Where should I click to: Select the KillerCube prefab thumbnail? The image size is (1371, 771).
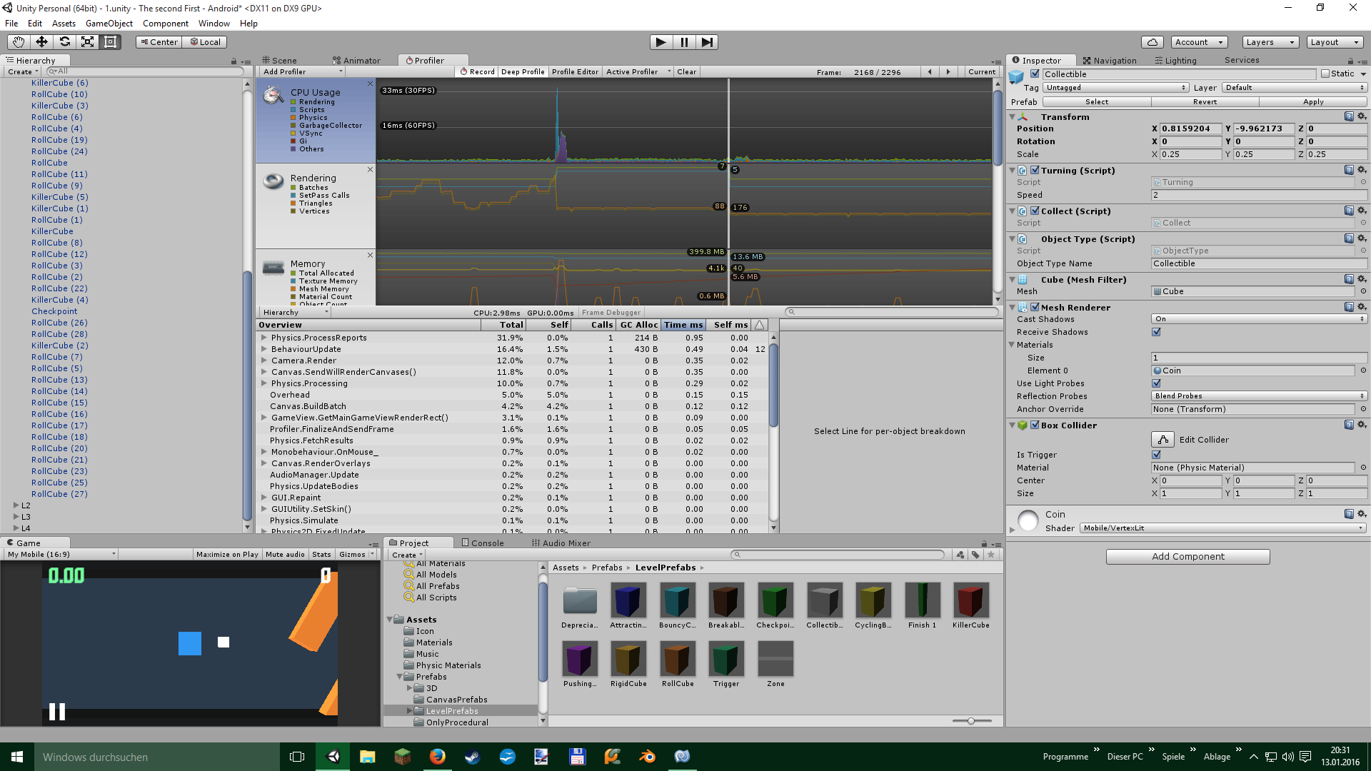pyautogui.click(x=970, y=600)
